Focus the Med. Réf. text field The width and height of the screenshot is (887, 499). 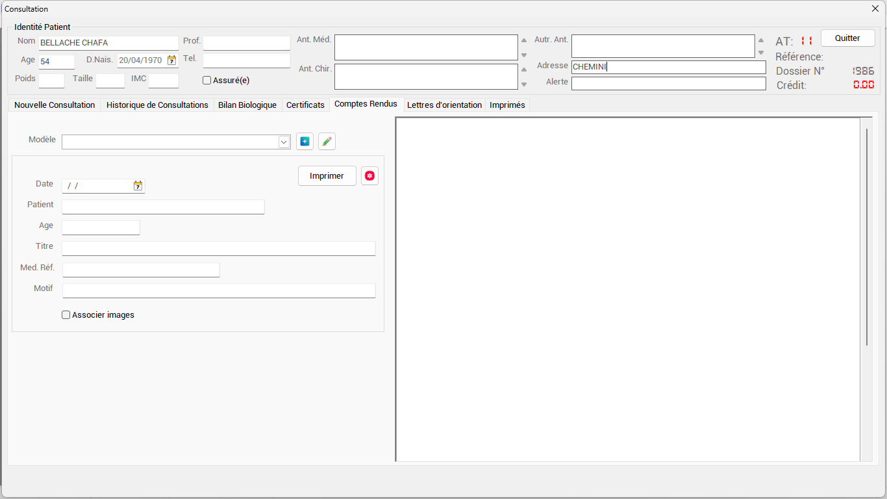(141, 270)
